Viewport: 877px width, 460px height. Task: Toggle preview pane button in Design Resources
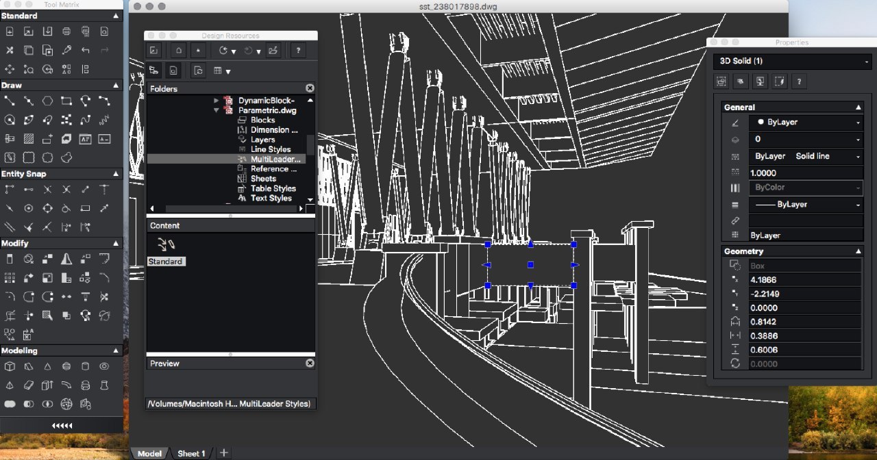click(174, 70)
